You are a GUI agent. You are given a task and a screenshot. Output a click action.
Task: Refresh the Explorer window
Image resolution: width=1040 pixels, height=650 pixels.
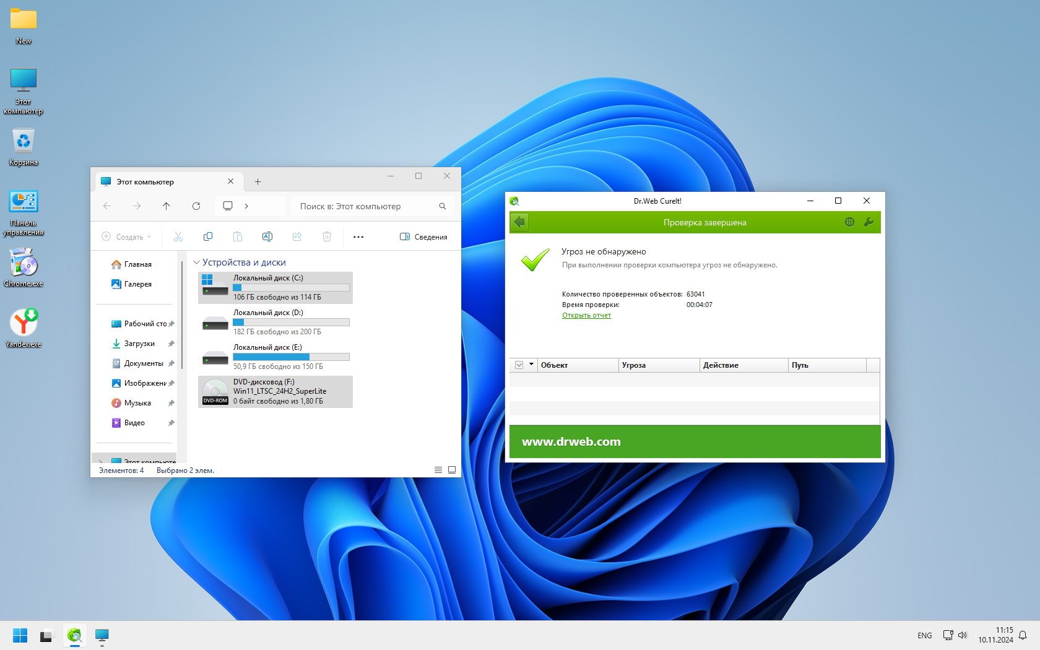coord(196,206)
